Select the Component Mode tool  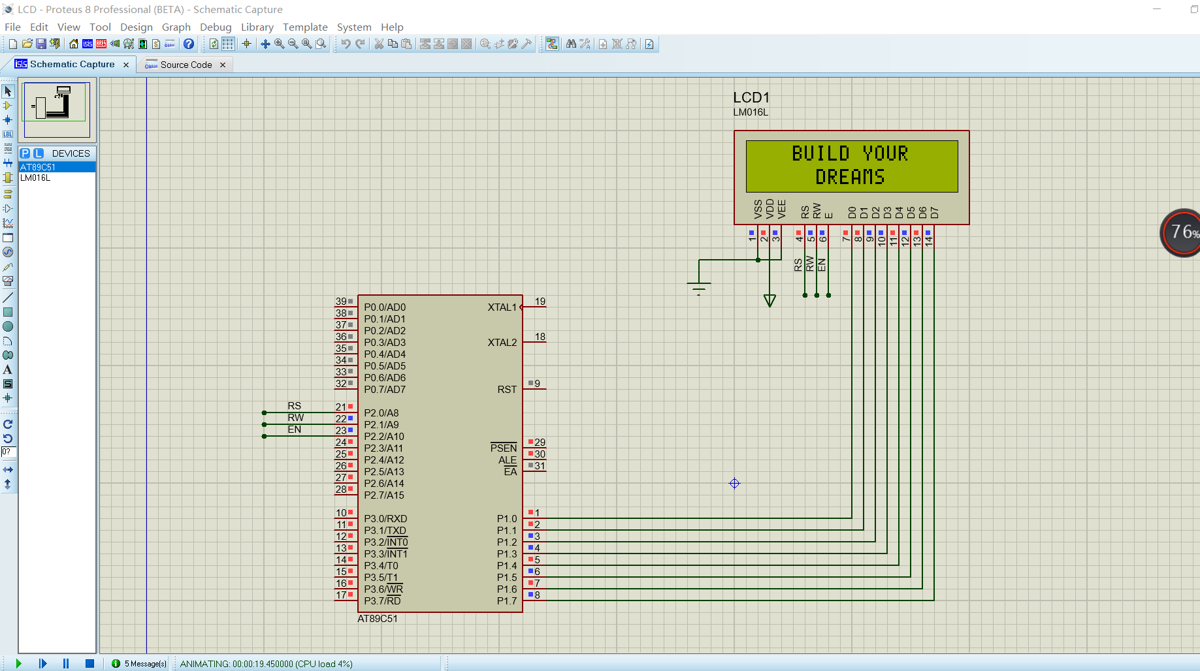click(x=8, y=106)
